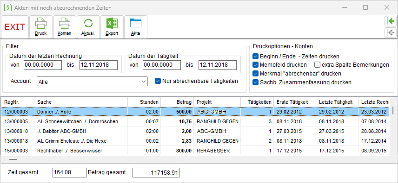Screen dimensions: 398x183
Task: Print via the Druck printer icon
Action: [41, 27]
